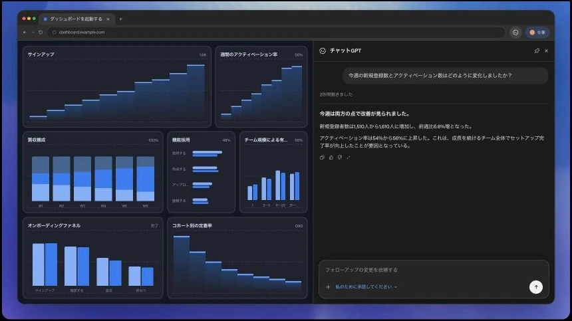Select the W1 stacked bar
Screen dimensions: 572x321
coord(41,179)
